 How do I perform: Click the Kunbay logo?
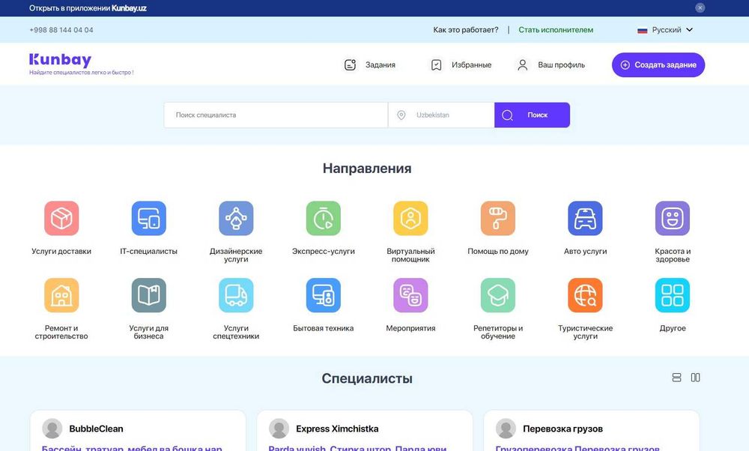click(60, 60)
